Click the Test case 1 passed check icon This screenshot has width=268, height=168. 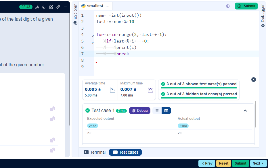(87, 111)
